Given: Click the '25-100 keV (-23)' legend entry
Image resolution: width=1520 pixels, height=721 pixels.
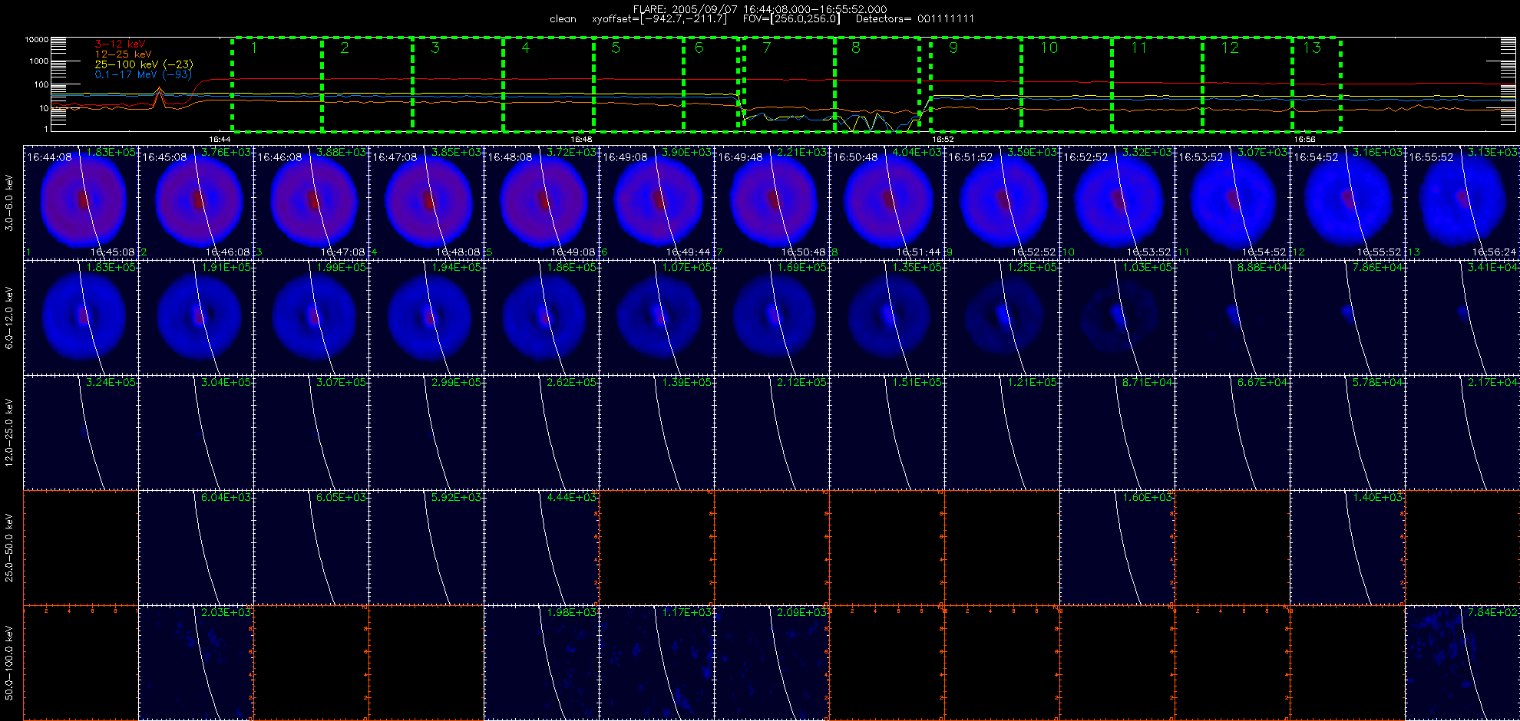Looking at the screenshot, I should pos(144,64).
